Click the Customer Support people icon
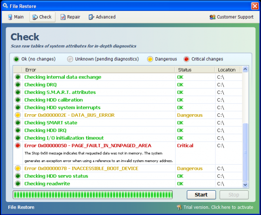The width and height of the screenshot is (261, 215). (212, 17)
